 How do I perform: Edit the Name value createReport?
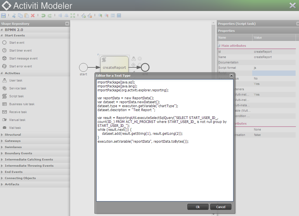(274, 57)
